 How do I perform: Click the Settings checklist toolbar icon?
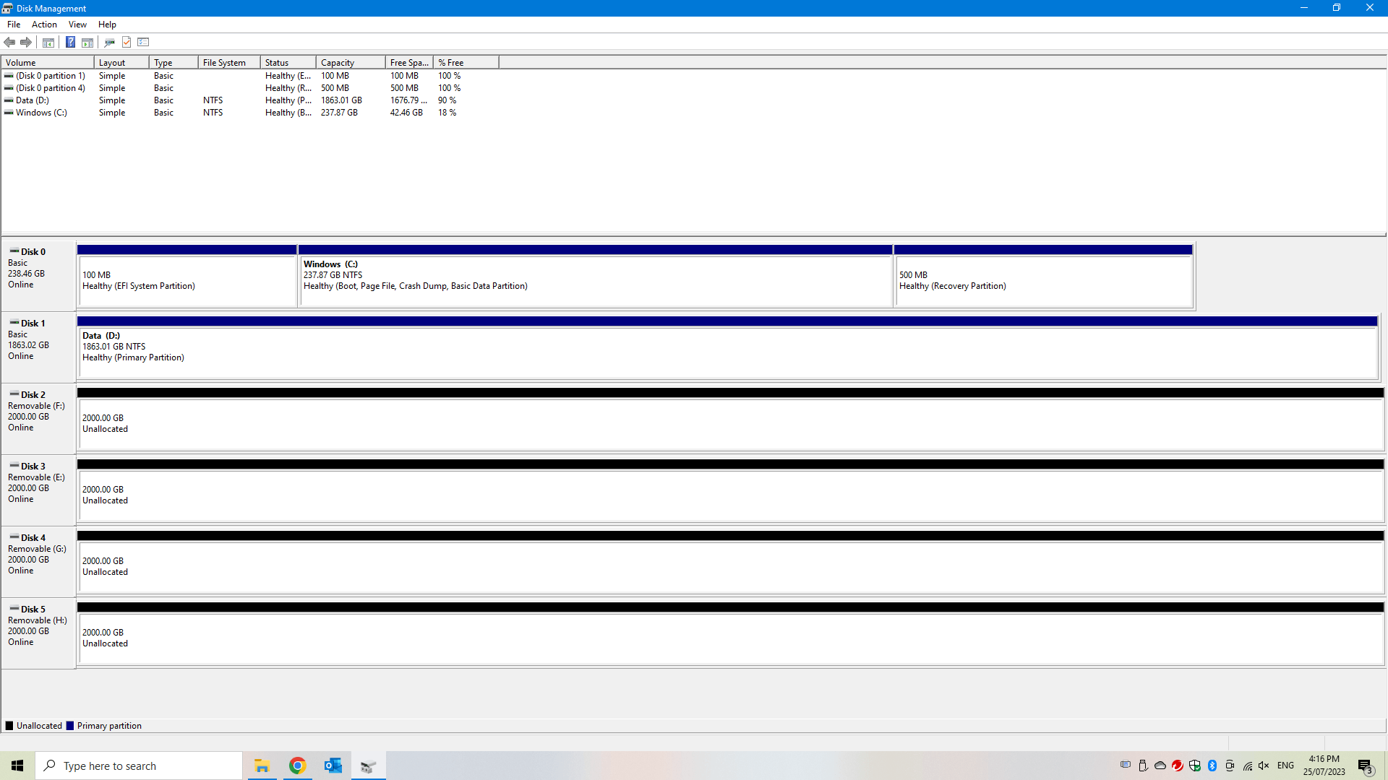click(143, 42)
